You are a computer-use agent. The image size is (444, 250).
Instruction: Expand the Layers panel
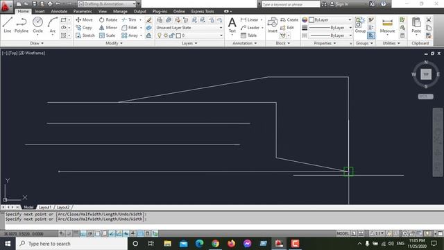click(189, 43)
